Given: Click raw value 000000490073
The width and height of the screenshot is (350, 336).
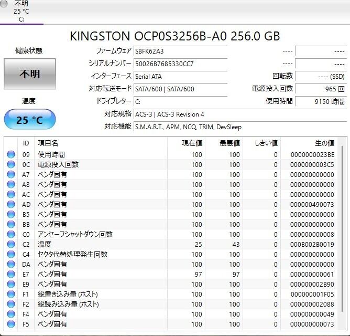Looking at the screenshot, I should (312, 204).
